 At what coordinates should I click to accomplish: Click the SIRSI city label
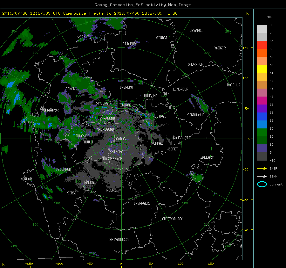click(x=72, y=193)
